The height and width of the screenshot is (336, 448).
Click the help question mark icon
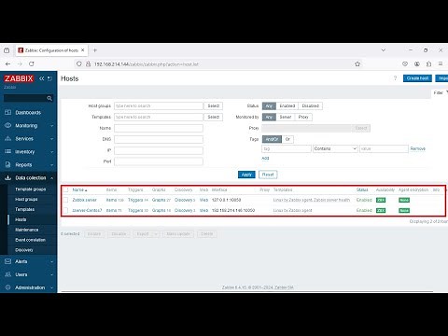395,78
